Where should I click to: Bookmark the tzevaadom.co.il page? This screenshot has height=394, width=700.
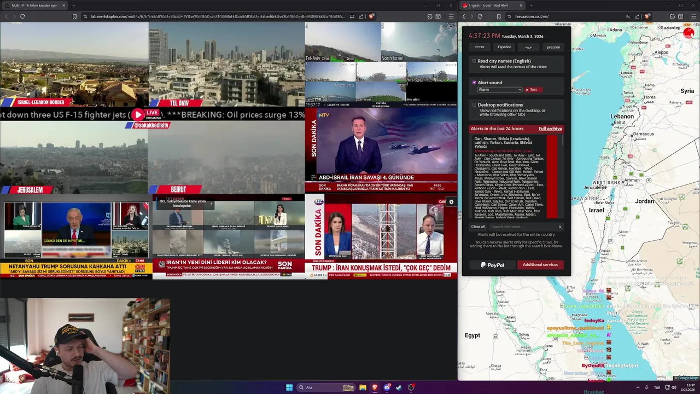pos(499,16)
